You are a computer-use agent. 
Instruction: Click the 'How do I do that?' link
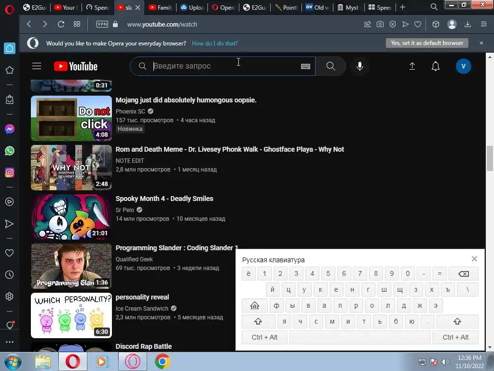tap(215, 43)
